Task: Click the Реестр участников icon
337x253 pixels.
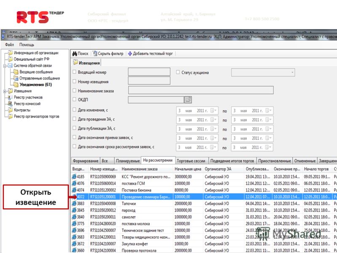Action: pos(10,97)
